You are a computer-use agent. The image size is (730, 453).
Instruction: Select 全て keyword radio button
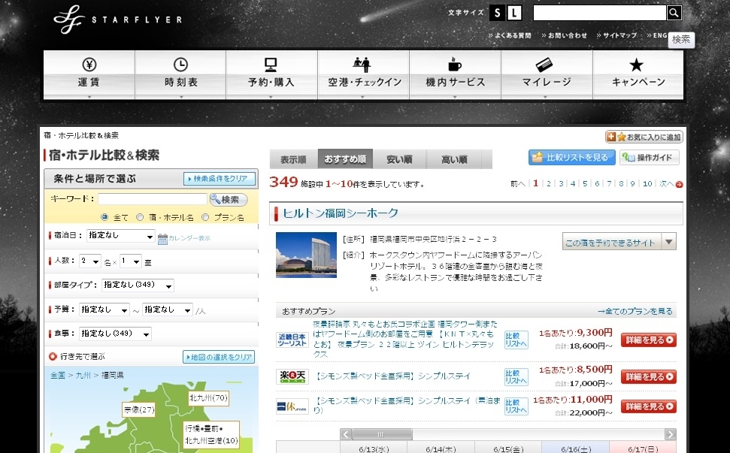coord(105,217)
